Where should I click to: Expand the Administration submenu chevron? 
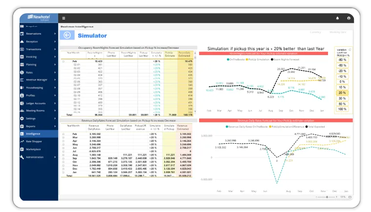(x=55, y=157)
